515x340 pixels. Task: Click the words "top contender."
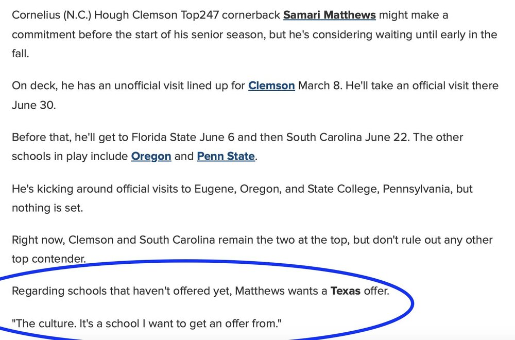(x=48, y=259)
